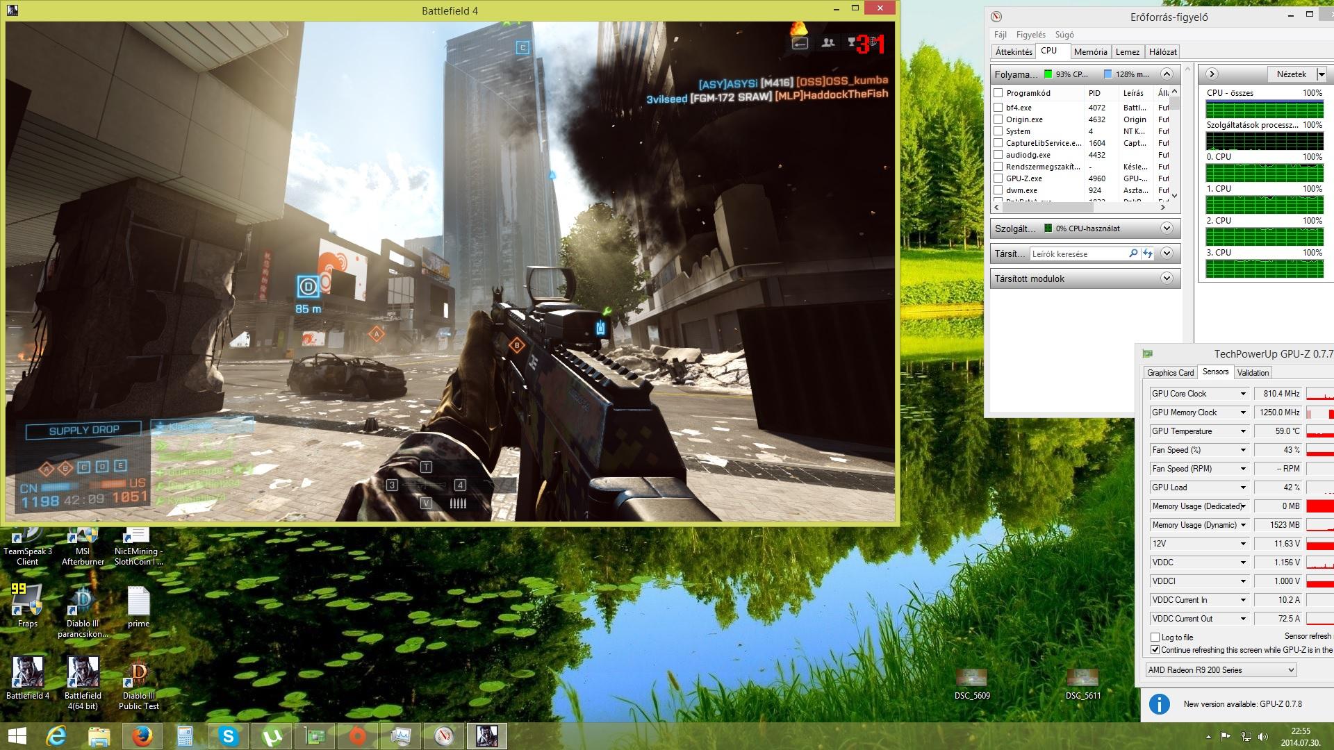
Task: Switch to the Áttekintés tab
Action: (x=1014, y=52)
